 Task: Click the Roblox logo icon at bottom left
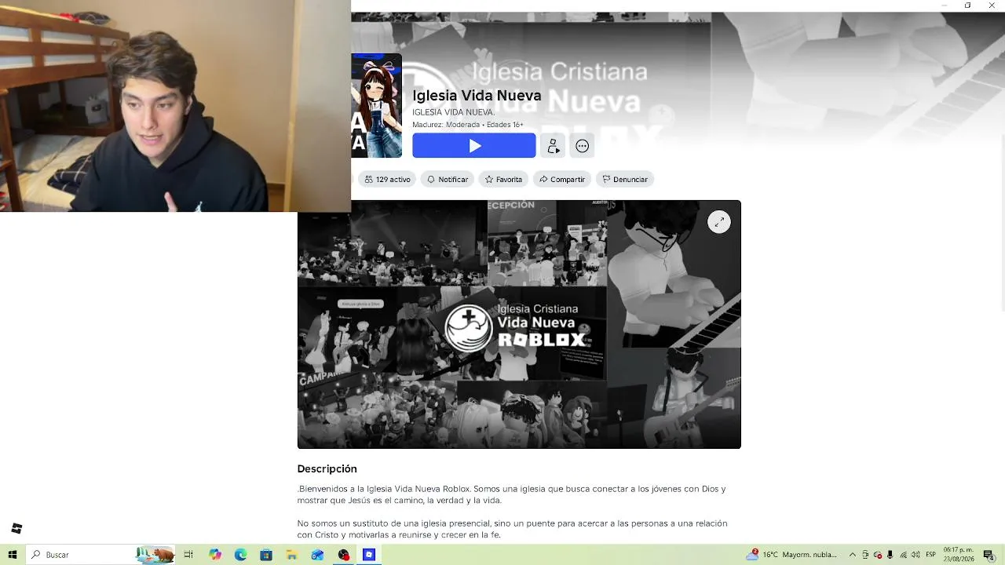[x=16, y=528]
